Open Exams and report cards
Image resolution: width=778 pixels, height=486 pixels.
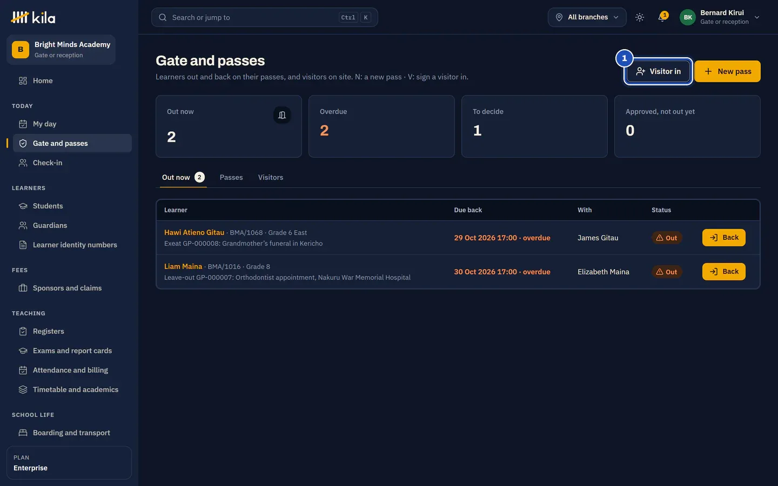72,350
